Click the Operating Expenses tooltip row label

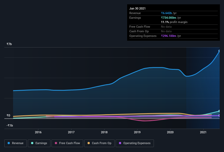coord(143,36)
